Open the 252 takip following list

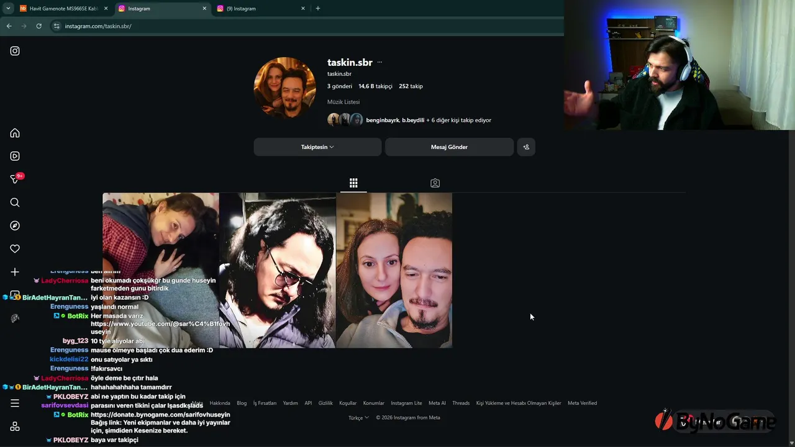click(x=411, y=86)
